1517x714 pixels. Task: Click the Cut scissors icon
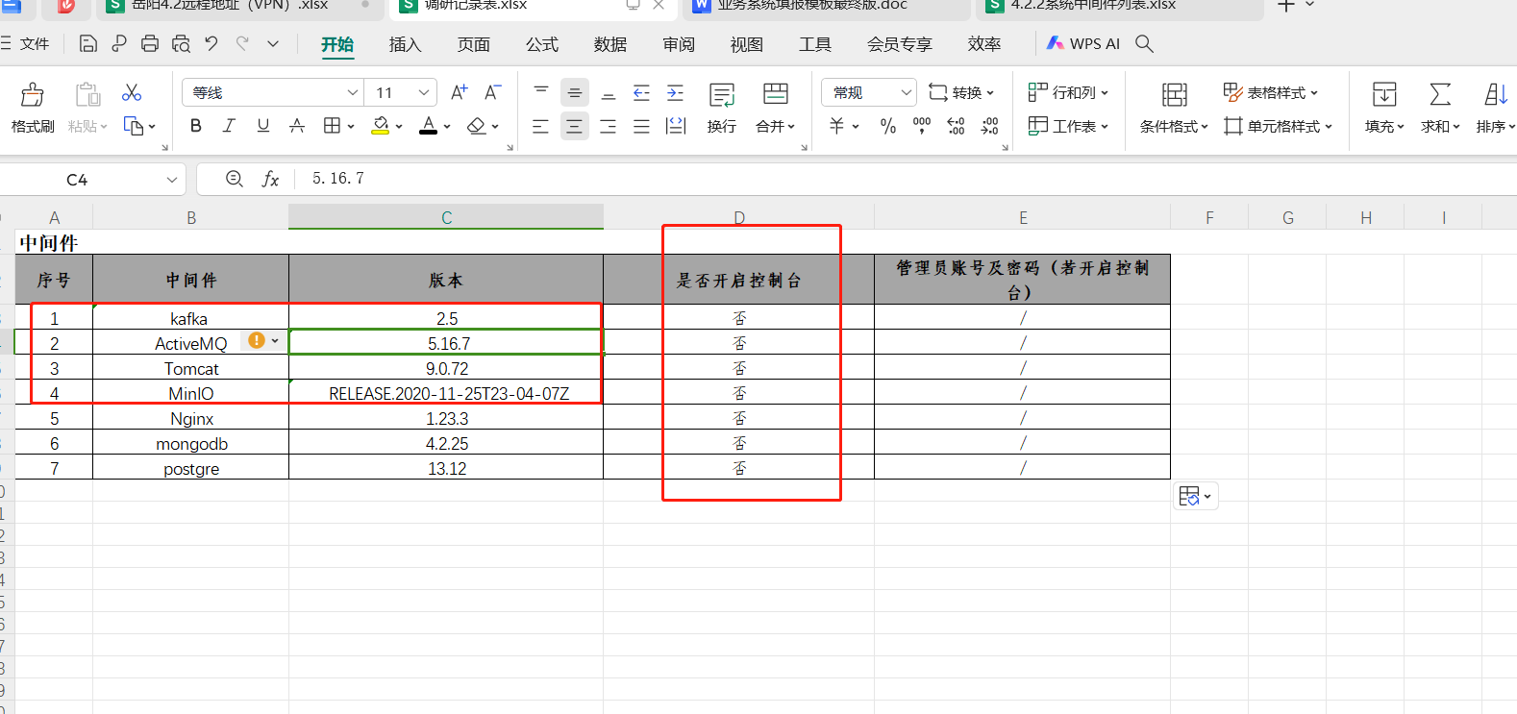[132, 92]
